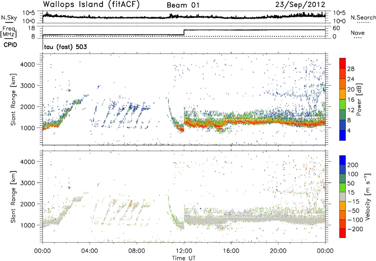Viewport: 376px width, 261px height.
Task: Click "1000" tick in the Velocity panel
Action: (x=28, y=225)
